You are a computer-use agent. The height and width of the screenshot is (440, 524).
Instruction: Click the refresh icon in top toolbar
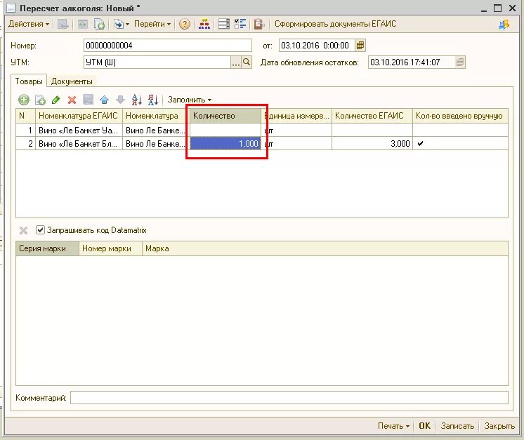pyautogui.click(x=82, y=24)
